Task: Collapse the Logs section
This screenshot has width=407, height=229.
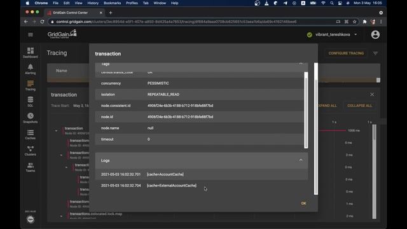Action: pos(301,160)
